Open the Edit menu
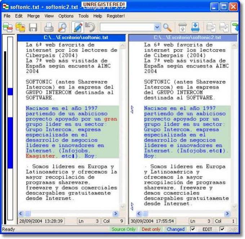 coord(19,16)
